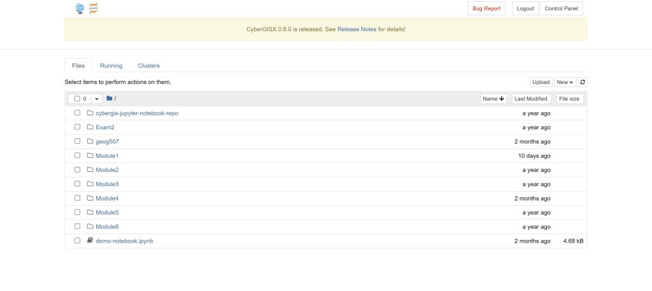Image resolution: width=652 pixels, height=291 pixels.
Task: Click the root folder icon in breadcrumb
Action: [x=110, y=99]
